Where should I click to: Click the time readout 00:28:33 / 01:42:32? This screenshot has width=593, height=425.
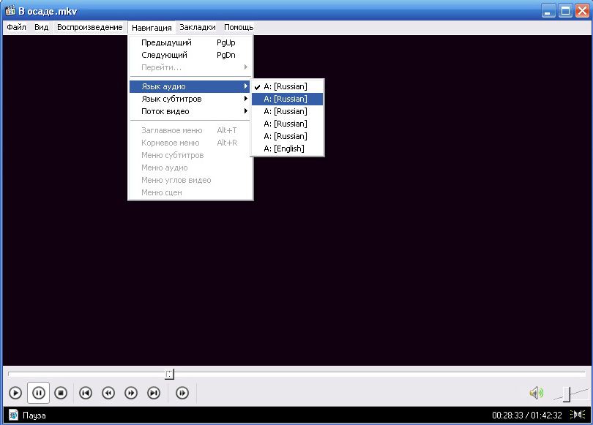coord(527,415)
